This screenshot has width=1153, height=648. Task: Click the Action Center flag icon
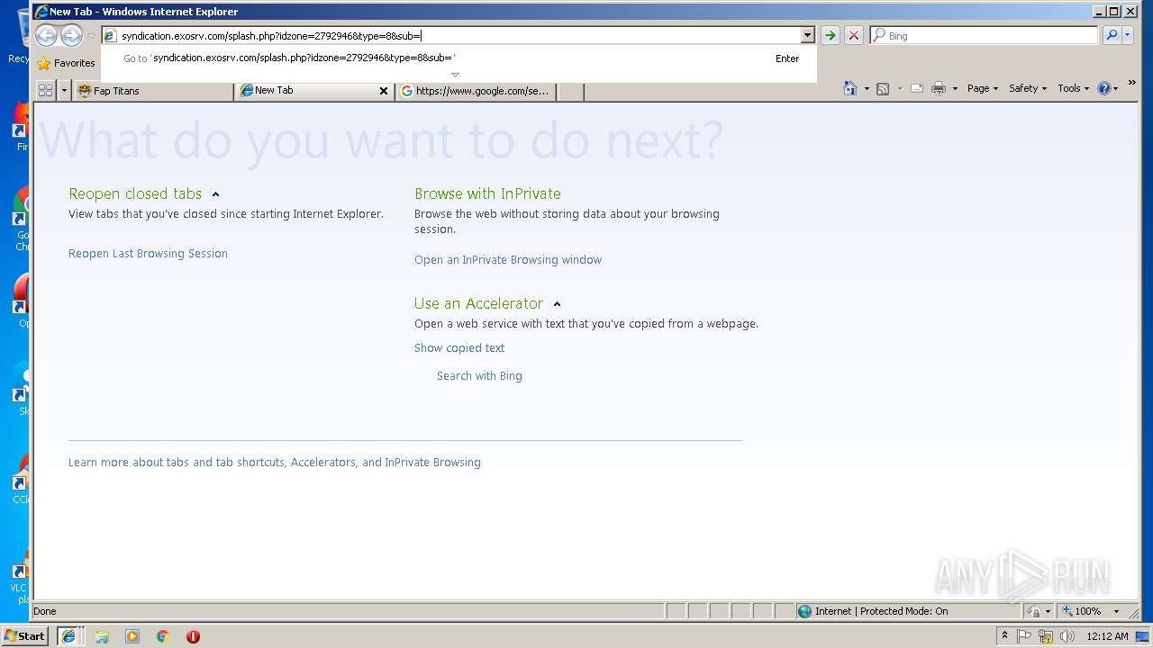pyautogui.click(x=1024, y=636)
